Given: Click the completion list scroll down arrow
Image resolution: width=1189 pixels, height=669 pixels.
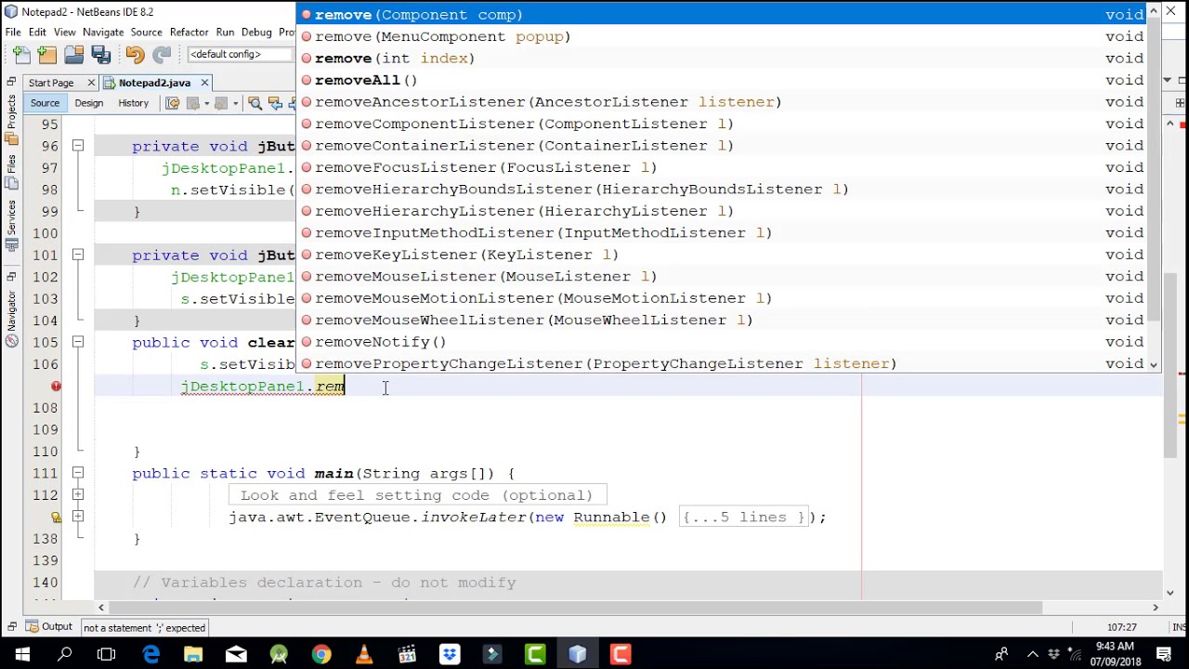Looking at the screenshot, I should tap(1155, 364).
